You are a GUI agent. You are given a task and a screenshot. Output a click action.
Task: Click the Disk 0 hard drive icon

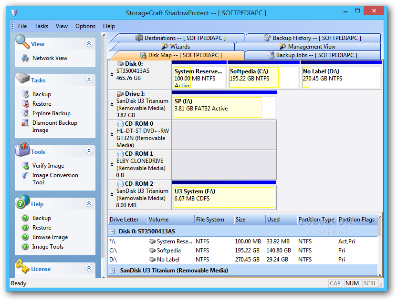[x=120, y=64]
